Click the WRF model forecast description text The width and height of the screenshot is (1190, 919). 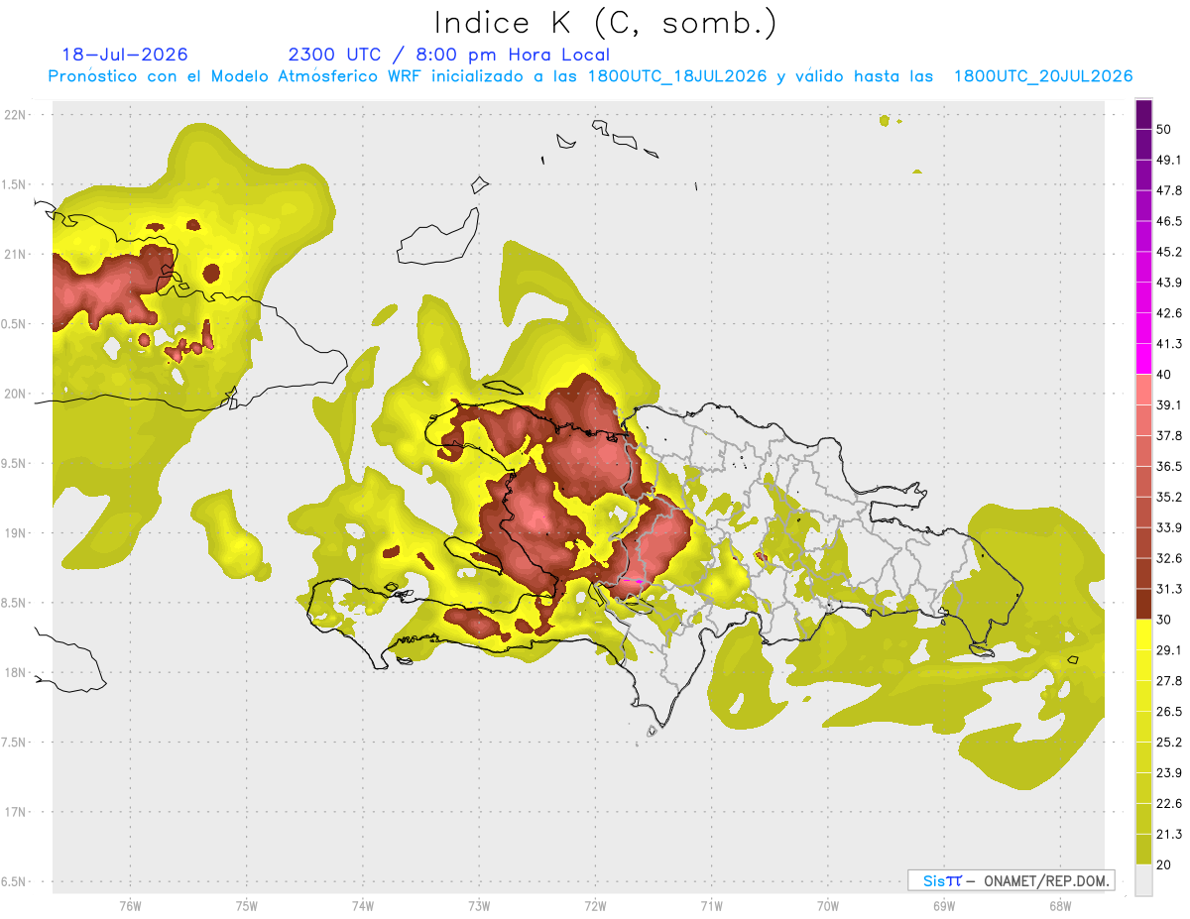click(x=591, y=76)
